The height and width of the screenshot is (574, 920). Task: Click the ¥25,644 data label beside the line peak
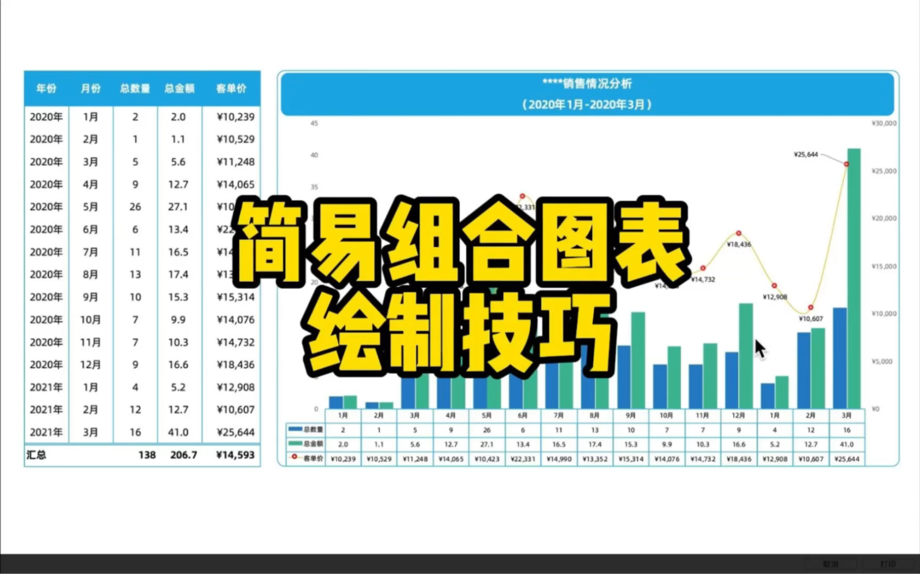(x=806, y=155)
